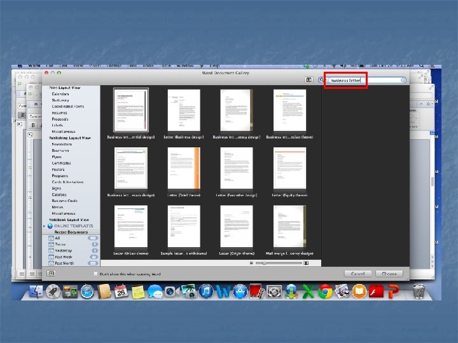Viewport: 458px width, 343px height.
Task: Select Stationery category in sidebar
Action: (x=60, y=100)
